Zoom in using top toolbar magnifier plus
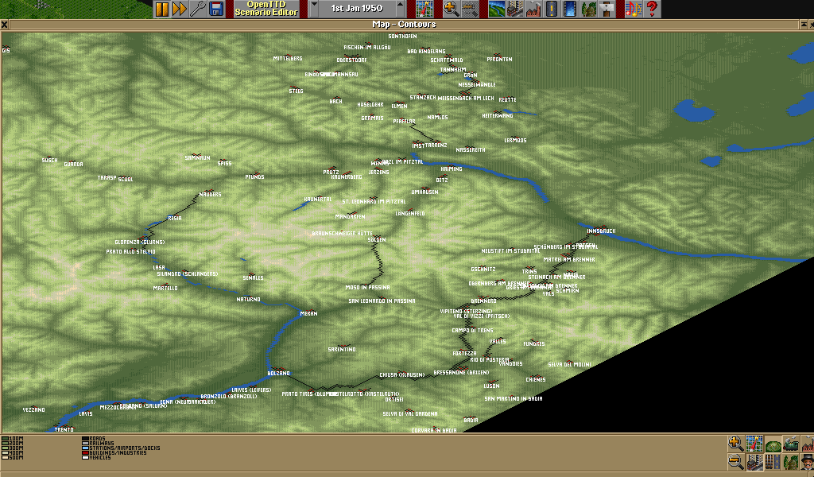 pyautogui.click(x=451, y=9)
